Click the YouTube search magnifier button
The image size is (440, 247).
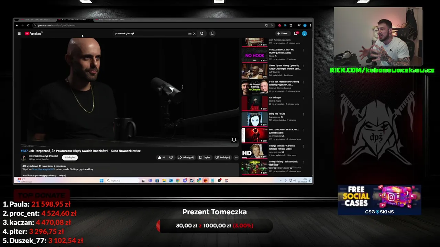(x=202, y=34)
